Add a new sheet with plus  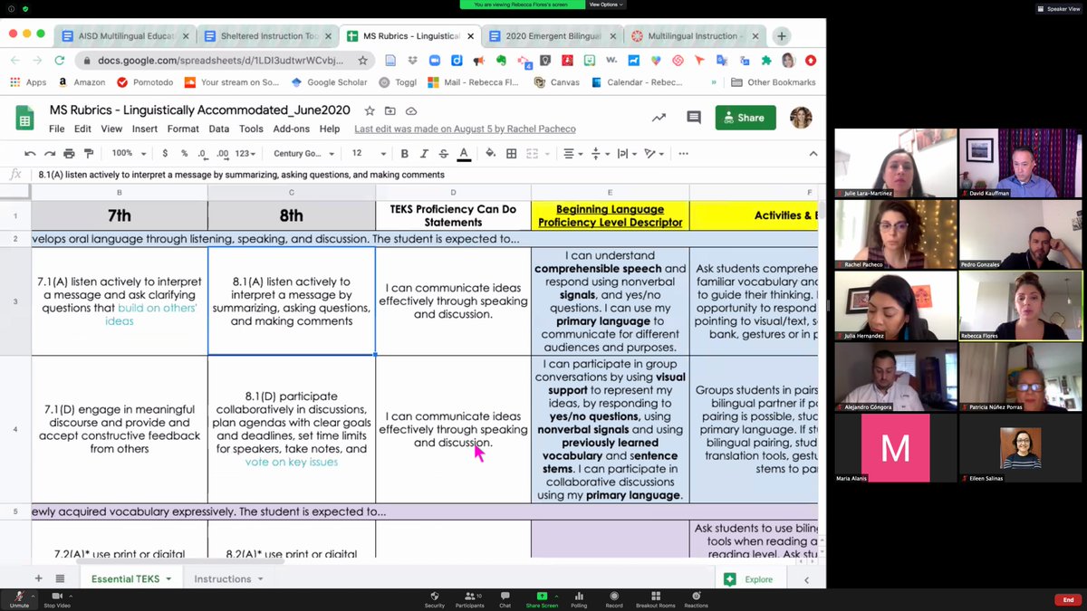[38, 578]
